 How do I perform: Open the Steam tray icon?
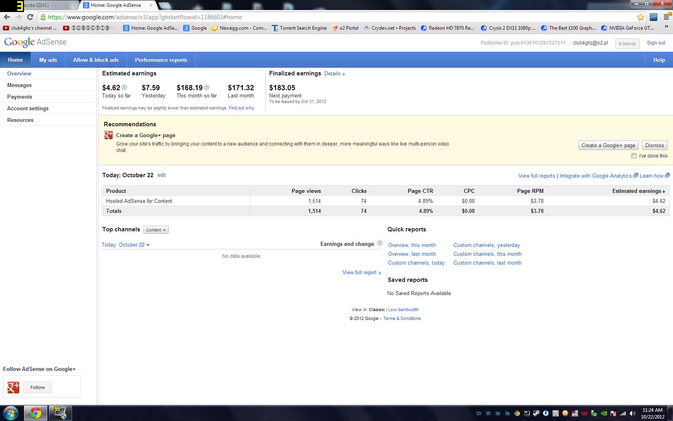click(536, 413)
